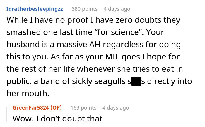
Task: Click the (OP) label beside GreenFar5824
Action: 56,107
